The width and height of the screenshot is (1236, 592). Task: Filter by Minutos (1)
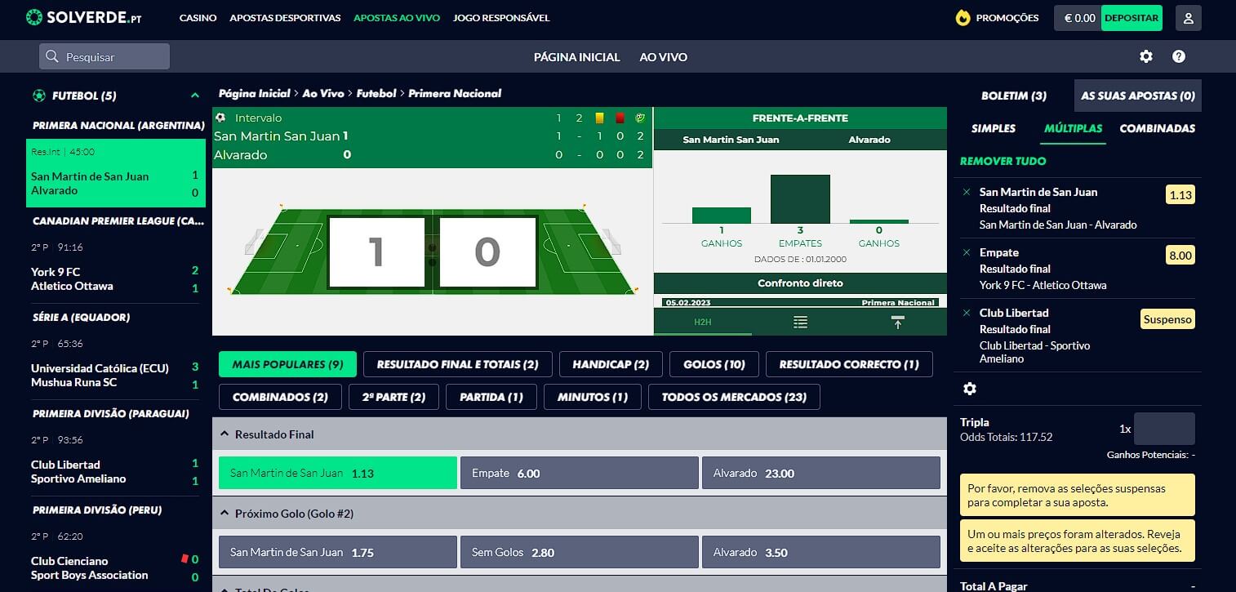point(593,397)
